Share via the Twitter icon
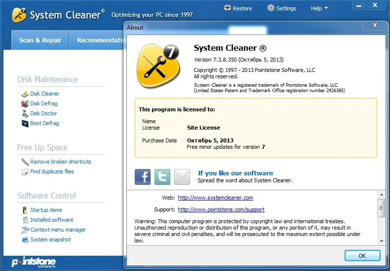 (x=162, y=177)
